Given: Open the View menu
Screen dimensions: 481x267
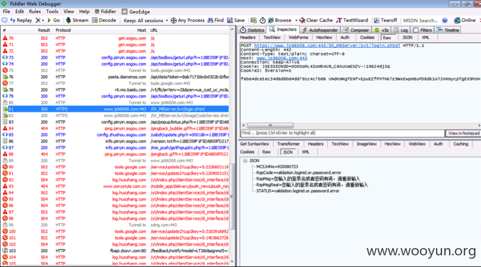Looking at the screenshot, I should point(69,12).
